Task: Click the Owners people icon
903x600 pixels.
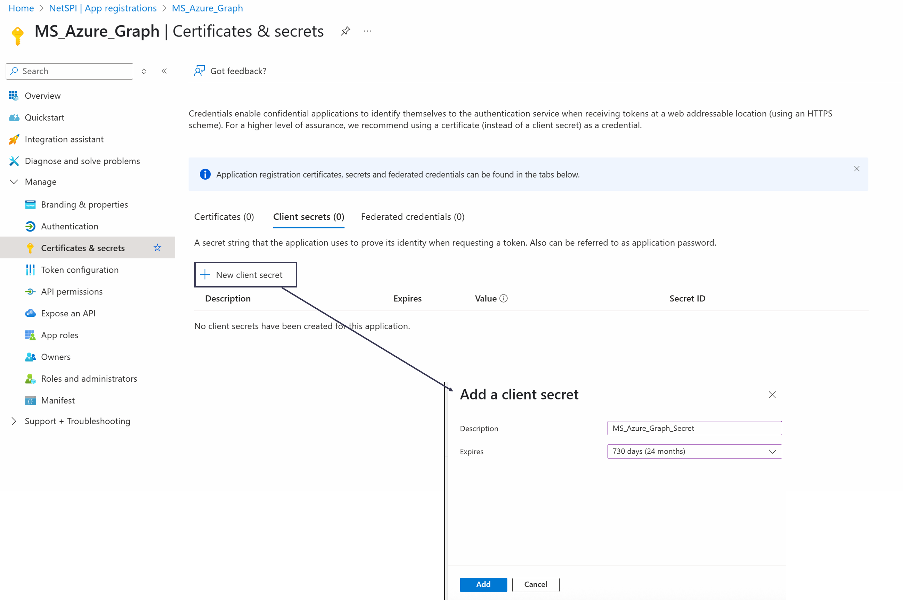Action: pos(30,357)
